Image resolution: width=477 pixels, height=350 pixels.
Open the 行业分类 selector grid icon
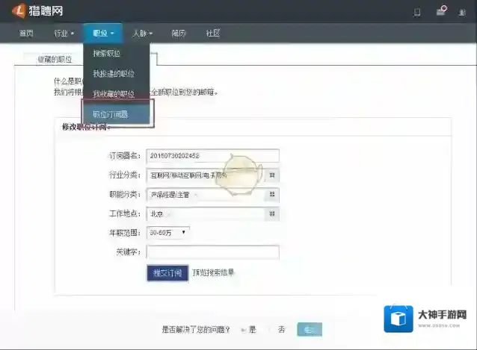coord(272,175)
